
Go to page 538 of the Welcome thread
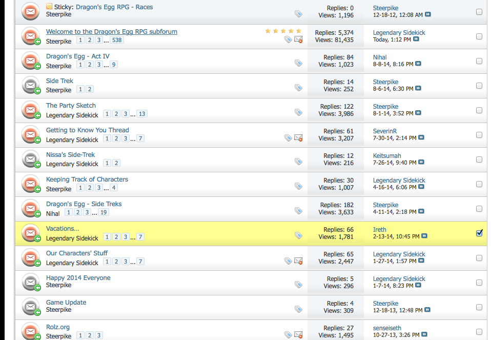[117, 40]
